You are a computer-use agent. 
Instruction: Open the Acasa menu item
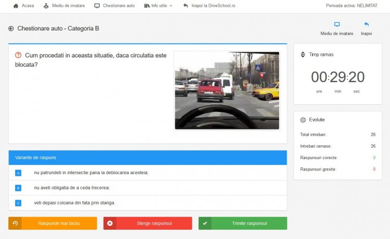(23, 6)
